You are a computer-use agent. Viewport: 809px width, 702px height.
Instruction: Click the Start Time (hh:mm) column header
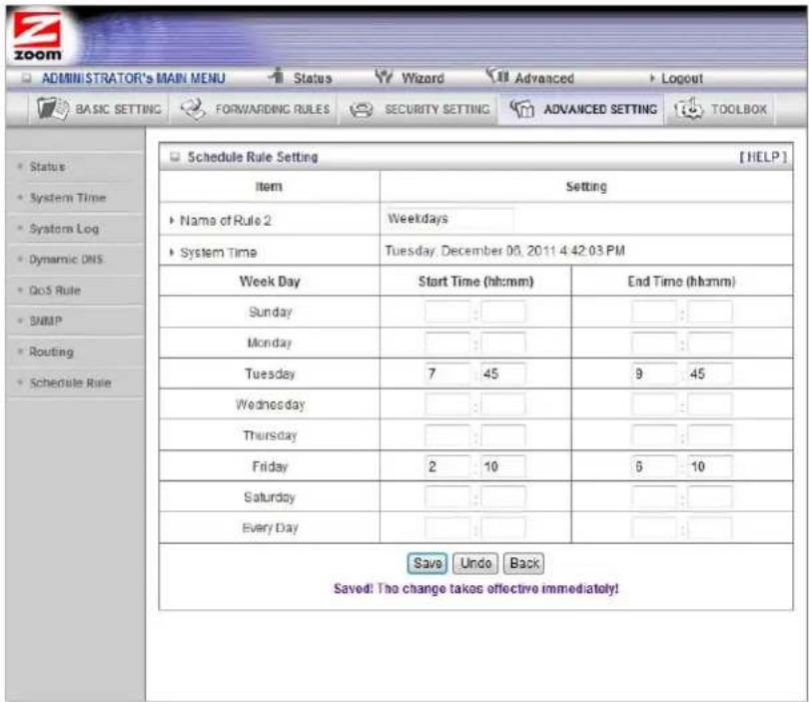pyautogui.click(x=475, y=282)
